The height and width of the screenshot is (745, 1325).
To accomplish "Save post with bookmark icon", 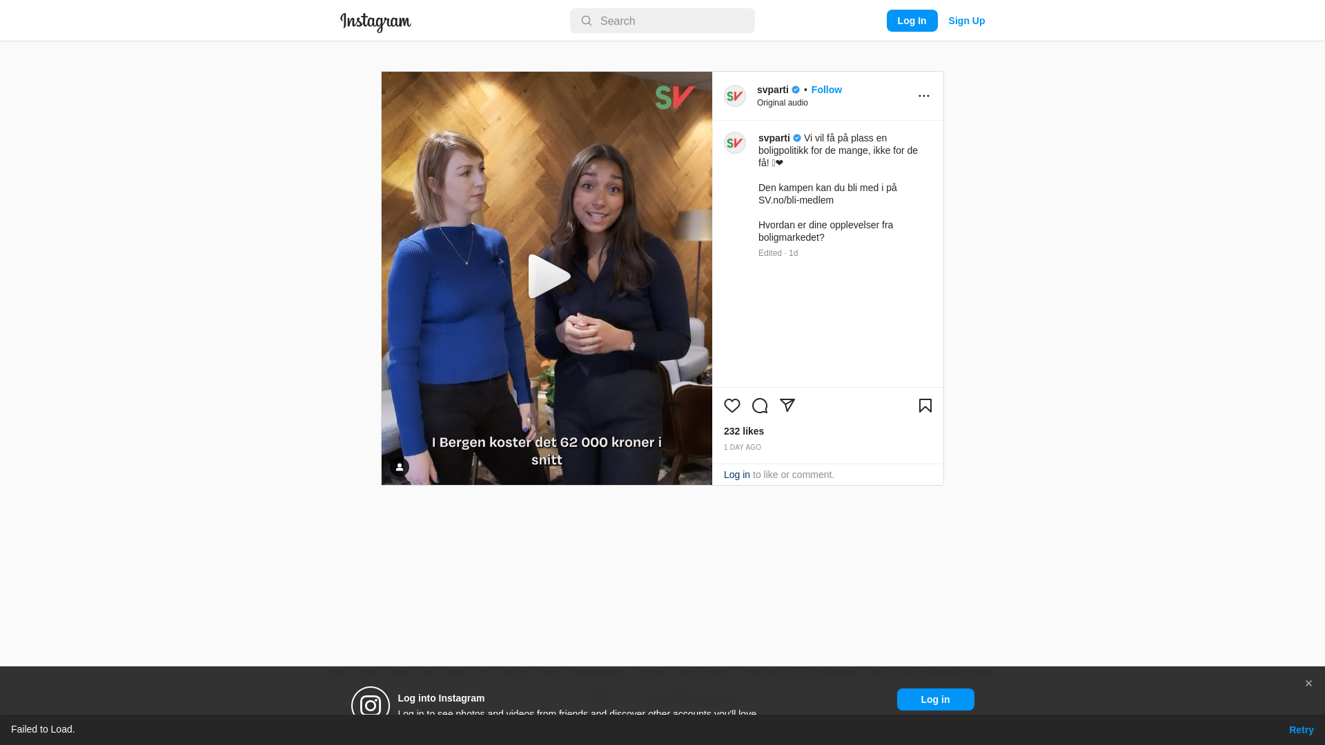I will (x=925, y=406).
